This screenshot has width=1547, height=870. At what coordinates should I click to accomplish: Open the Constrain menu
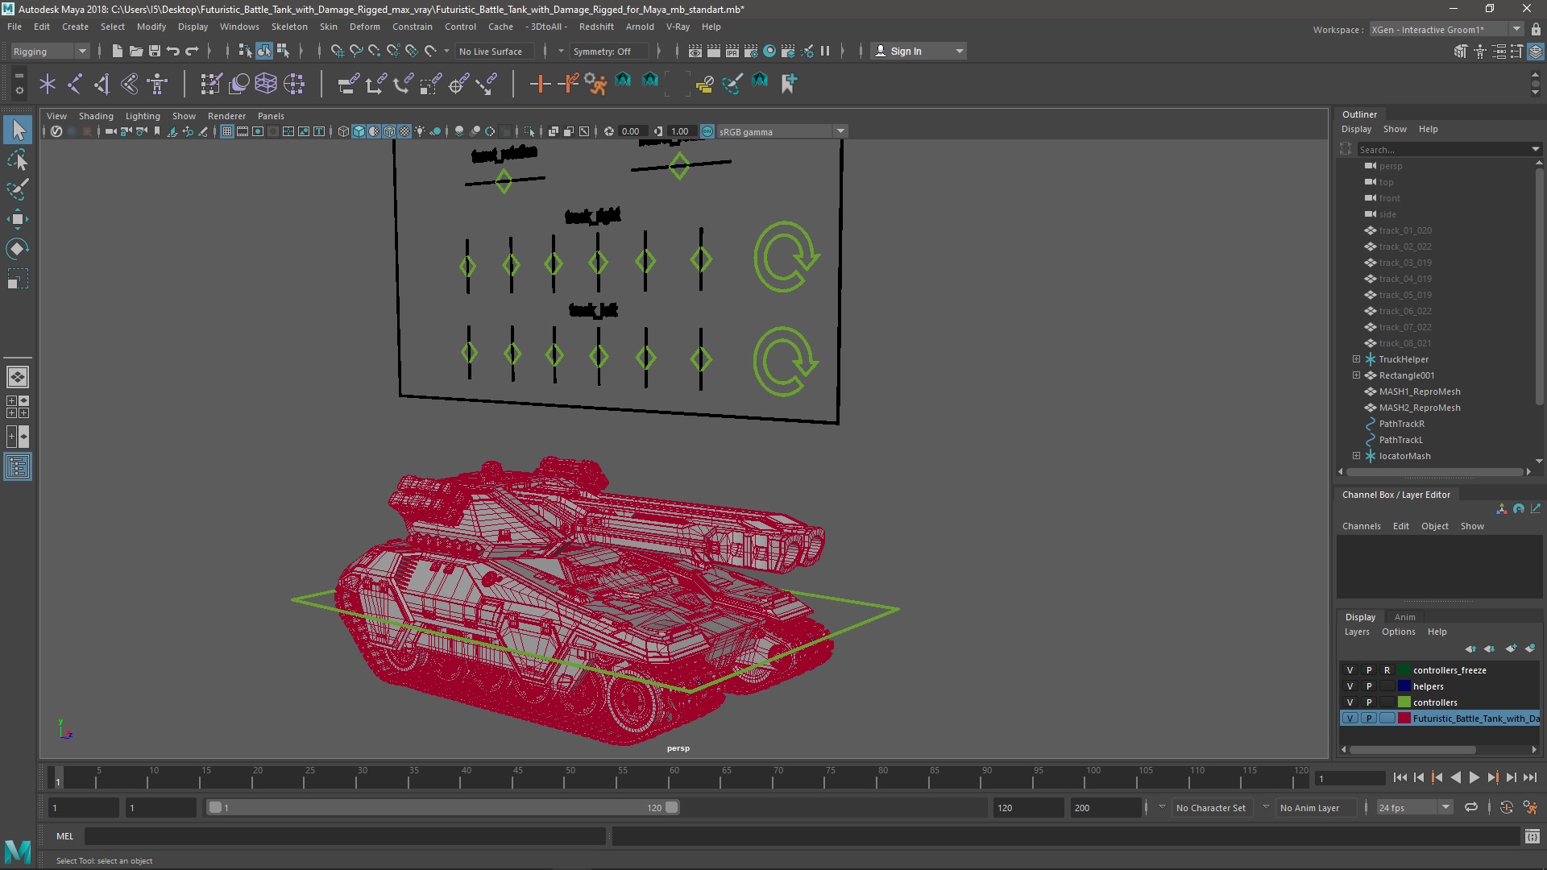point(412,27)
